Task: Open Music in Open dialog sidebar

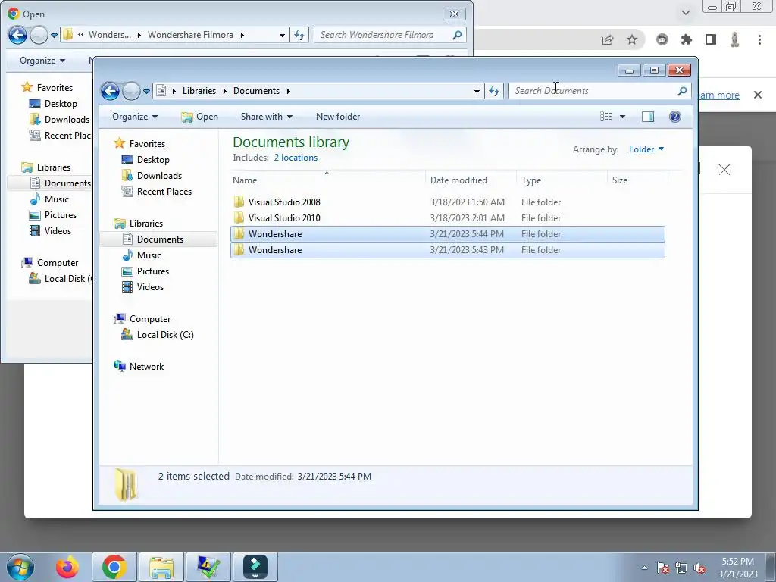Action: pos(56,199)
